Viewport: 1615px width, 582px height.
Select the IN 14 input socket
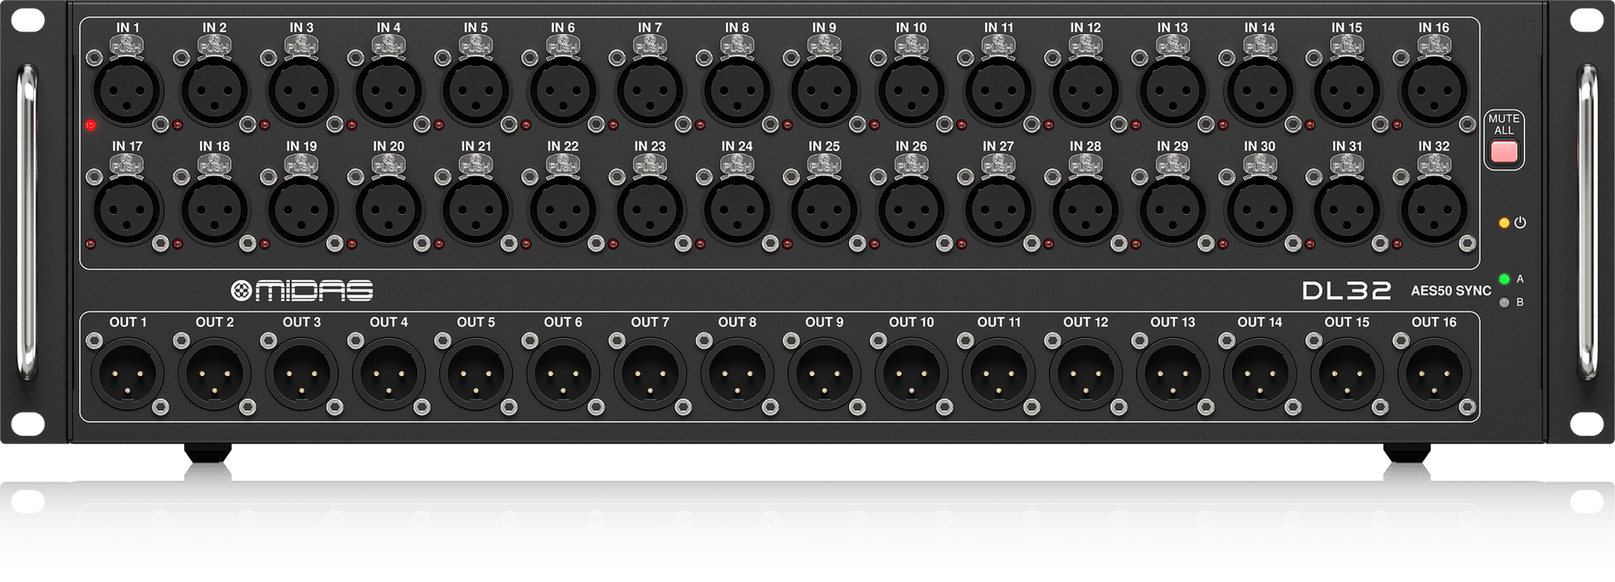1260,90
